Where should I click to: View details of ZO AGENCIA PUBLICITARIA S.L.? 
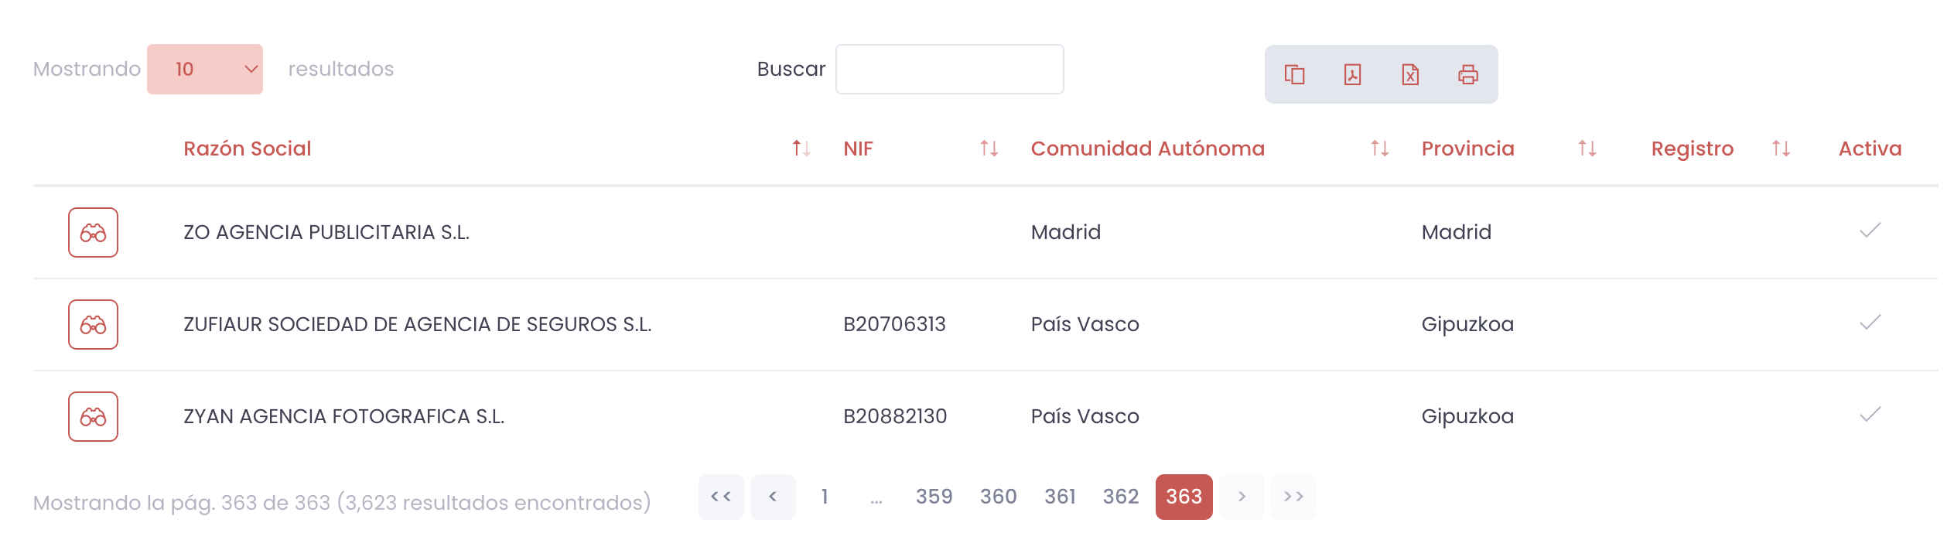93,232
